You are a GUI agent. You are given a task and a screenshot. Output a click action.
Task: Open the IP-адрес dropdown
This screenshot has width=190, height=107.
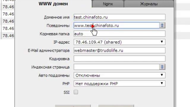119,42
